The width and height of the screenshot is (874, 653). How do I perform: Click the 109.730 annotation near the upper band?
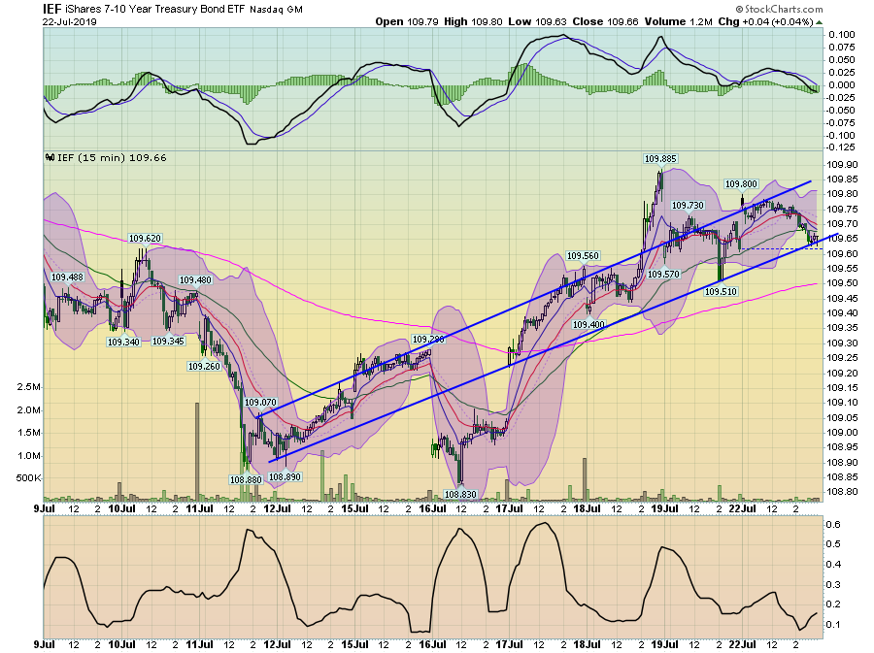pyautogui.click(x=688, y=205)
